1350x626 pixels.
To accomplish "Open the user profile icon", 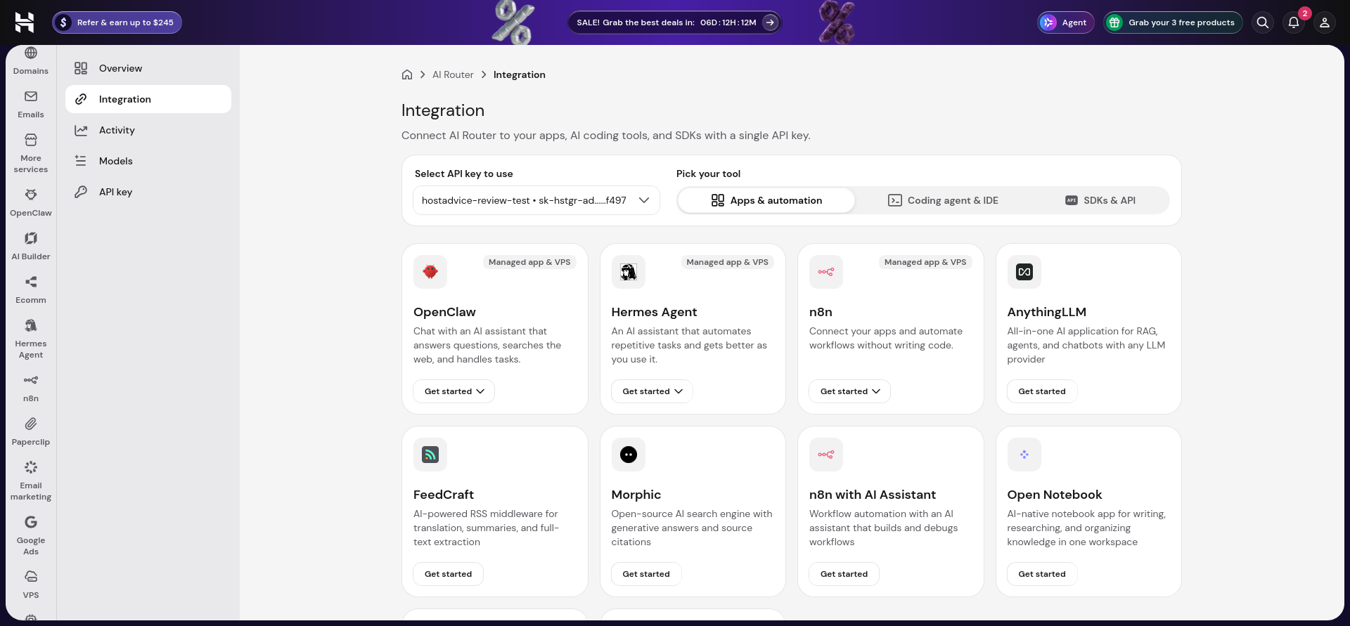I will click(x=1325, y=22).
